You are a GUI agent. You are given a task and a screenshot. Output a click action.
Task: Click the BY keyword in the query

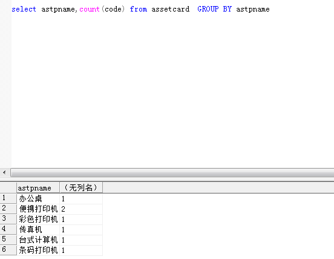228,9
